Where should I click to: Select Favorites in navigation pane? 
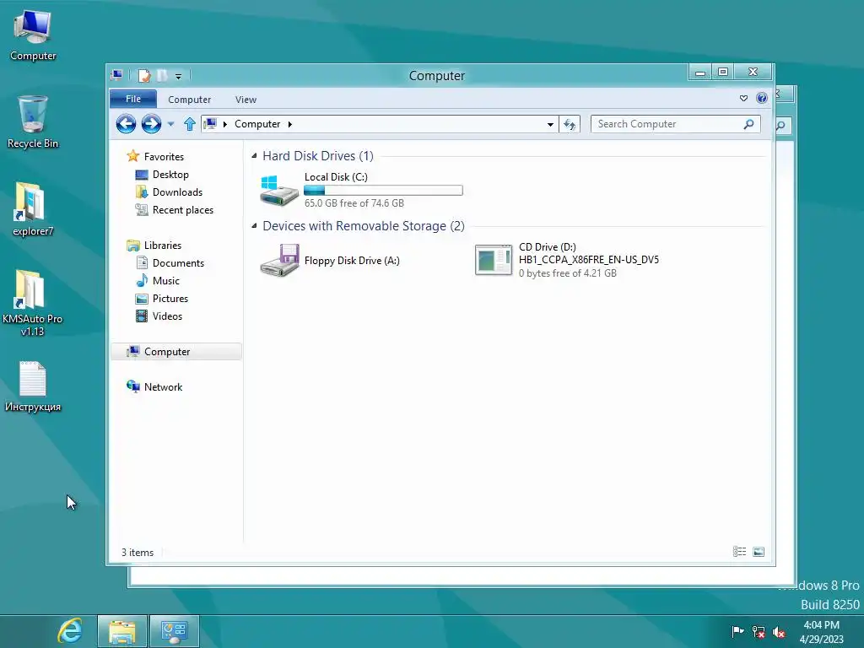[164, 157]
